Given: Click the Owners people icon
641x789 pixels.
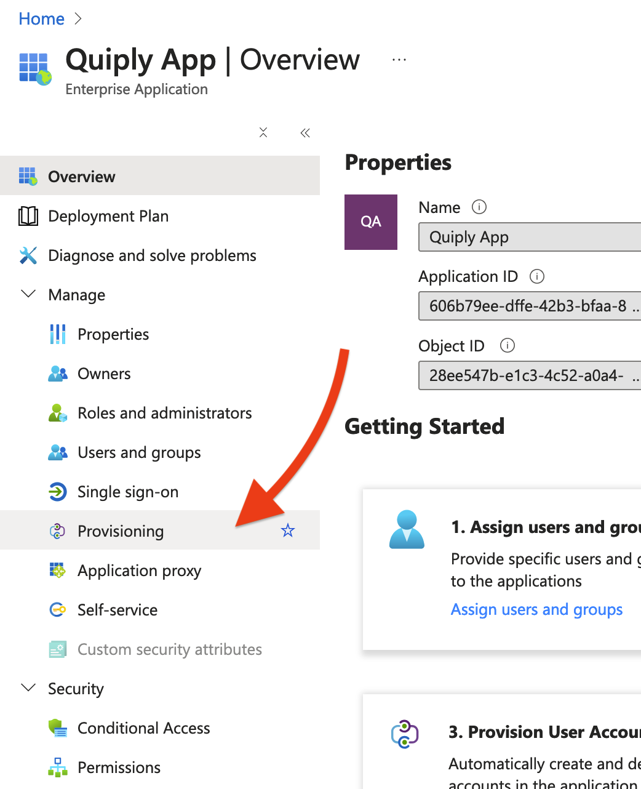Looking at the screenshot, I should tap(58, 374).
